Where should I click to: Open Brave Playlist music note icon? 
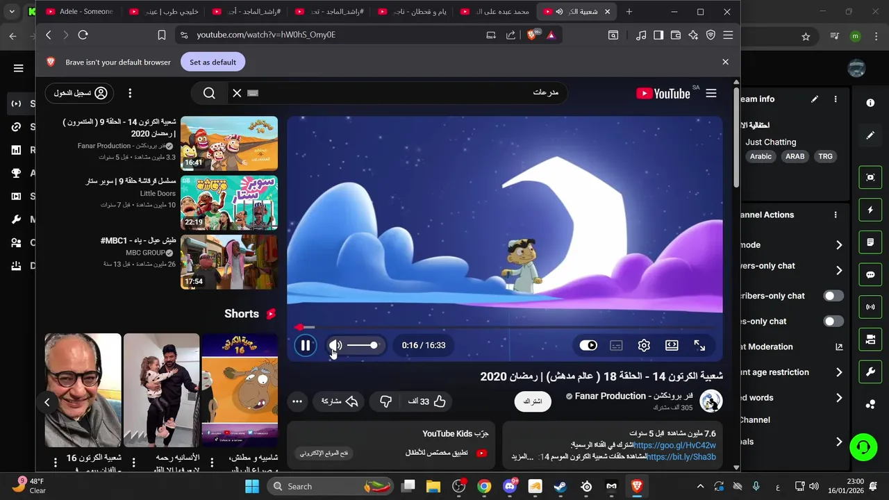click(641, 35)
